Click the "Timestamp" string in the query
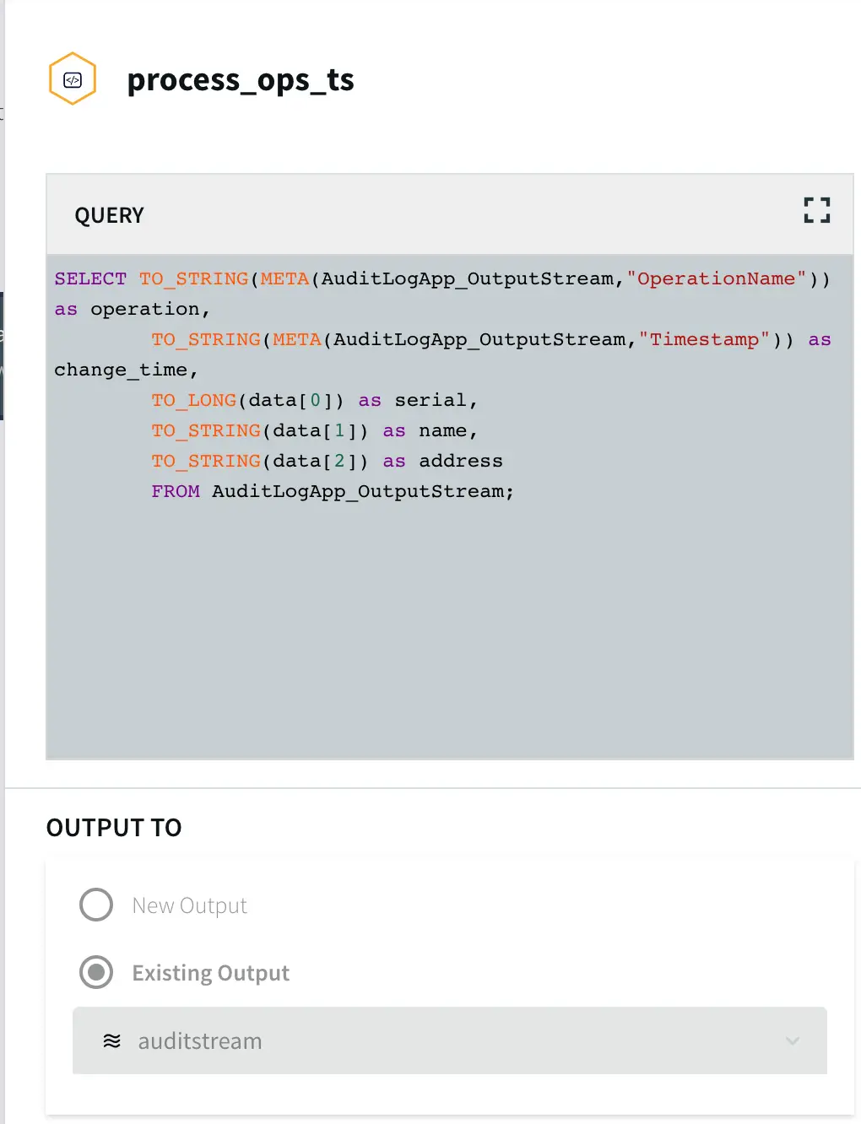 (704, 340)
